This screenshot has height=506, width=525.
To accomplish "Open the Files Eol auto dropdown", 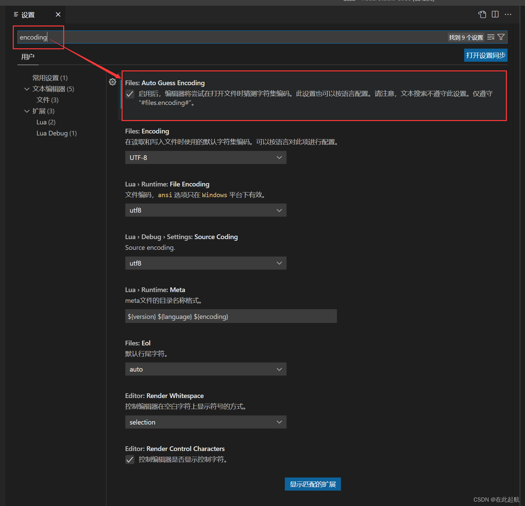I will (x=206, y=369).
